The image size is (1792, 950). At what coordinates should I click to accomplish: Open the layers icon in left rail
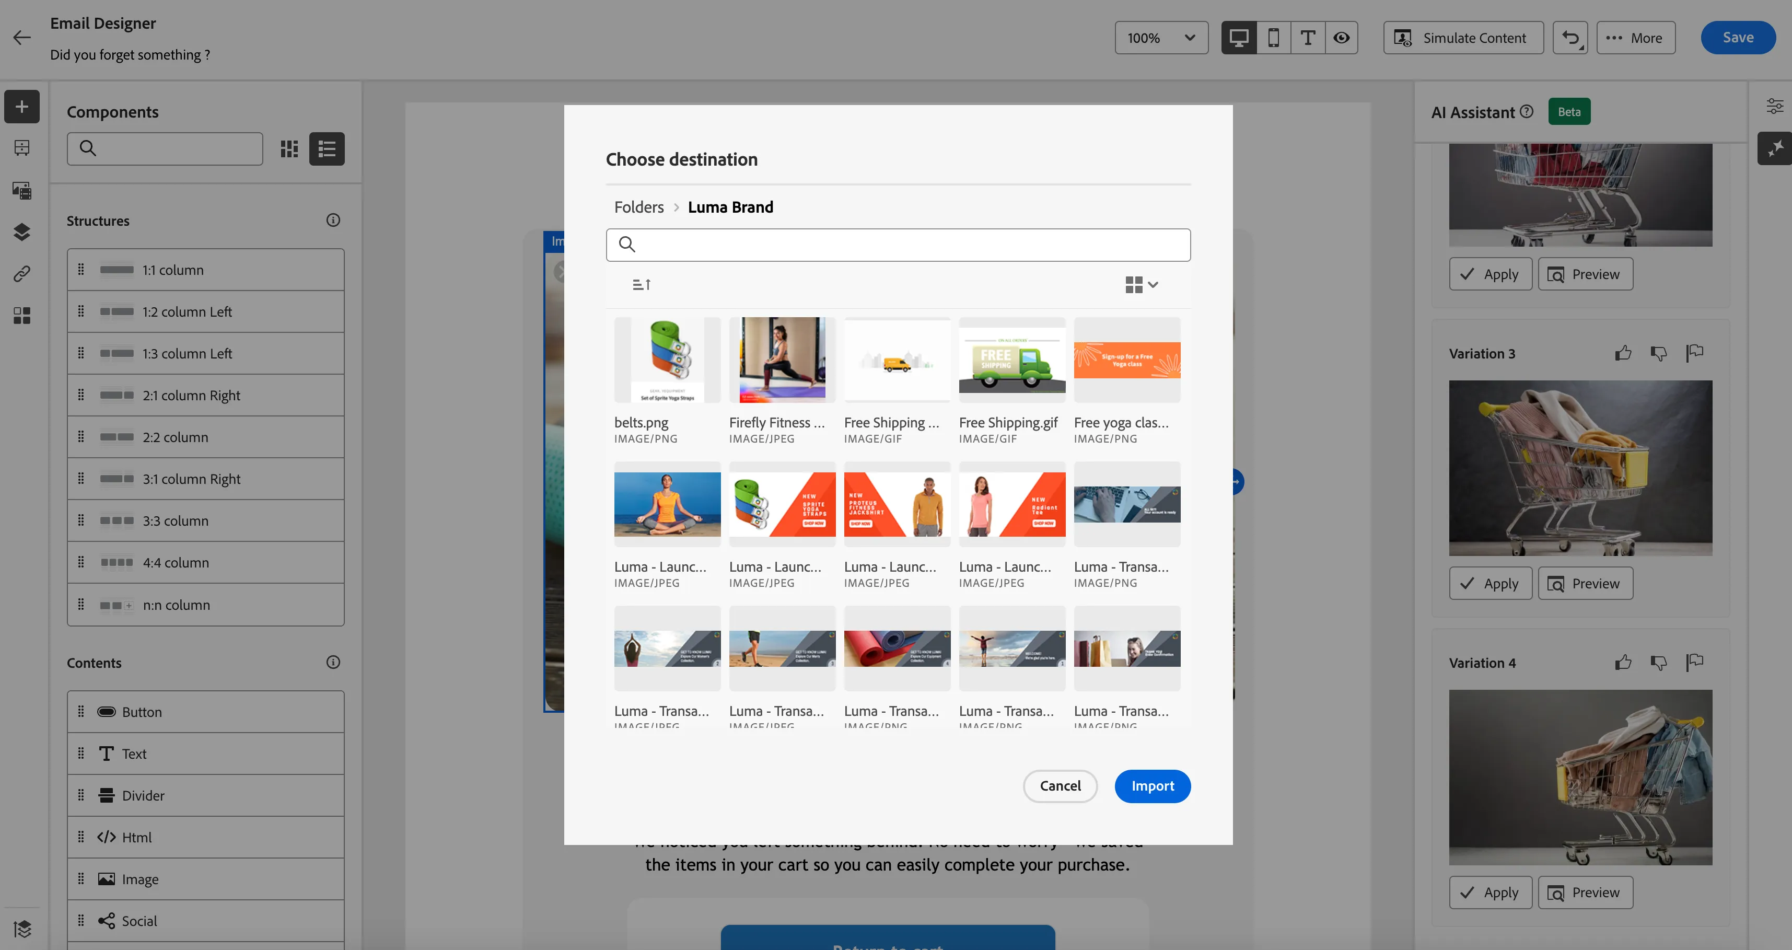click(x=21, y=232)
